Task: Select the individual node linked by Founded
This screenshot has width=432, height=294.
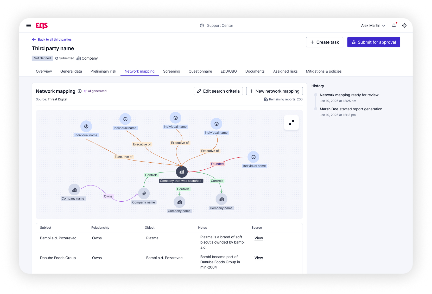Action: pyautogui.click(x=253, y=157)
